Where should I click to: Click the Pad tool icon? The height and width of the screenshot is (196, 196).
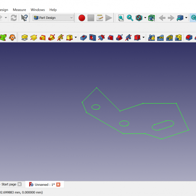[25, 38]
